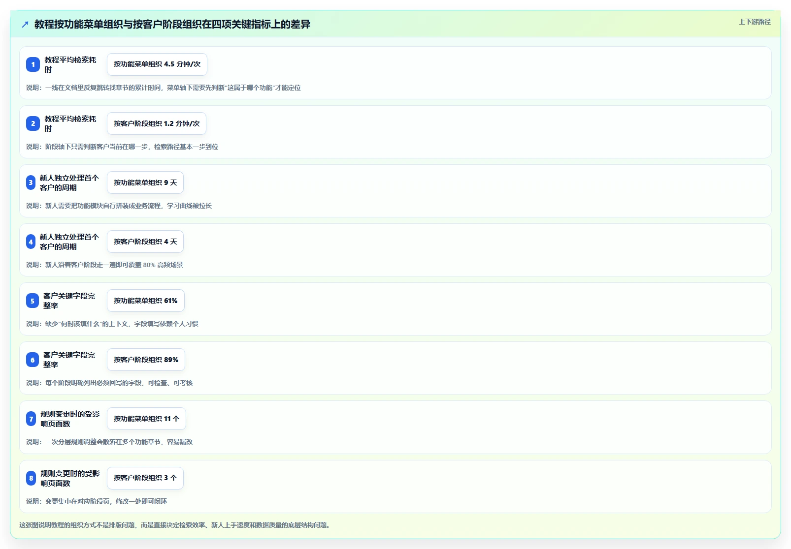
Task: Click the main title 教程按功能菜单组织与按客户阶段组织
Action: pyautogui.click(x=172, y=24)
